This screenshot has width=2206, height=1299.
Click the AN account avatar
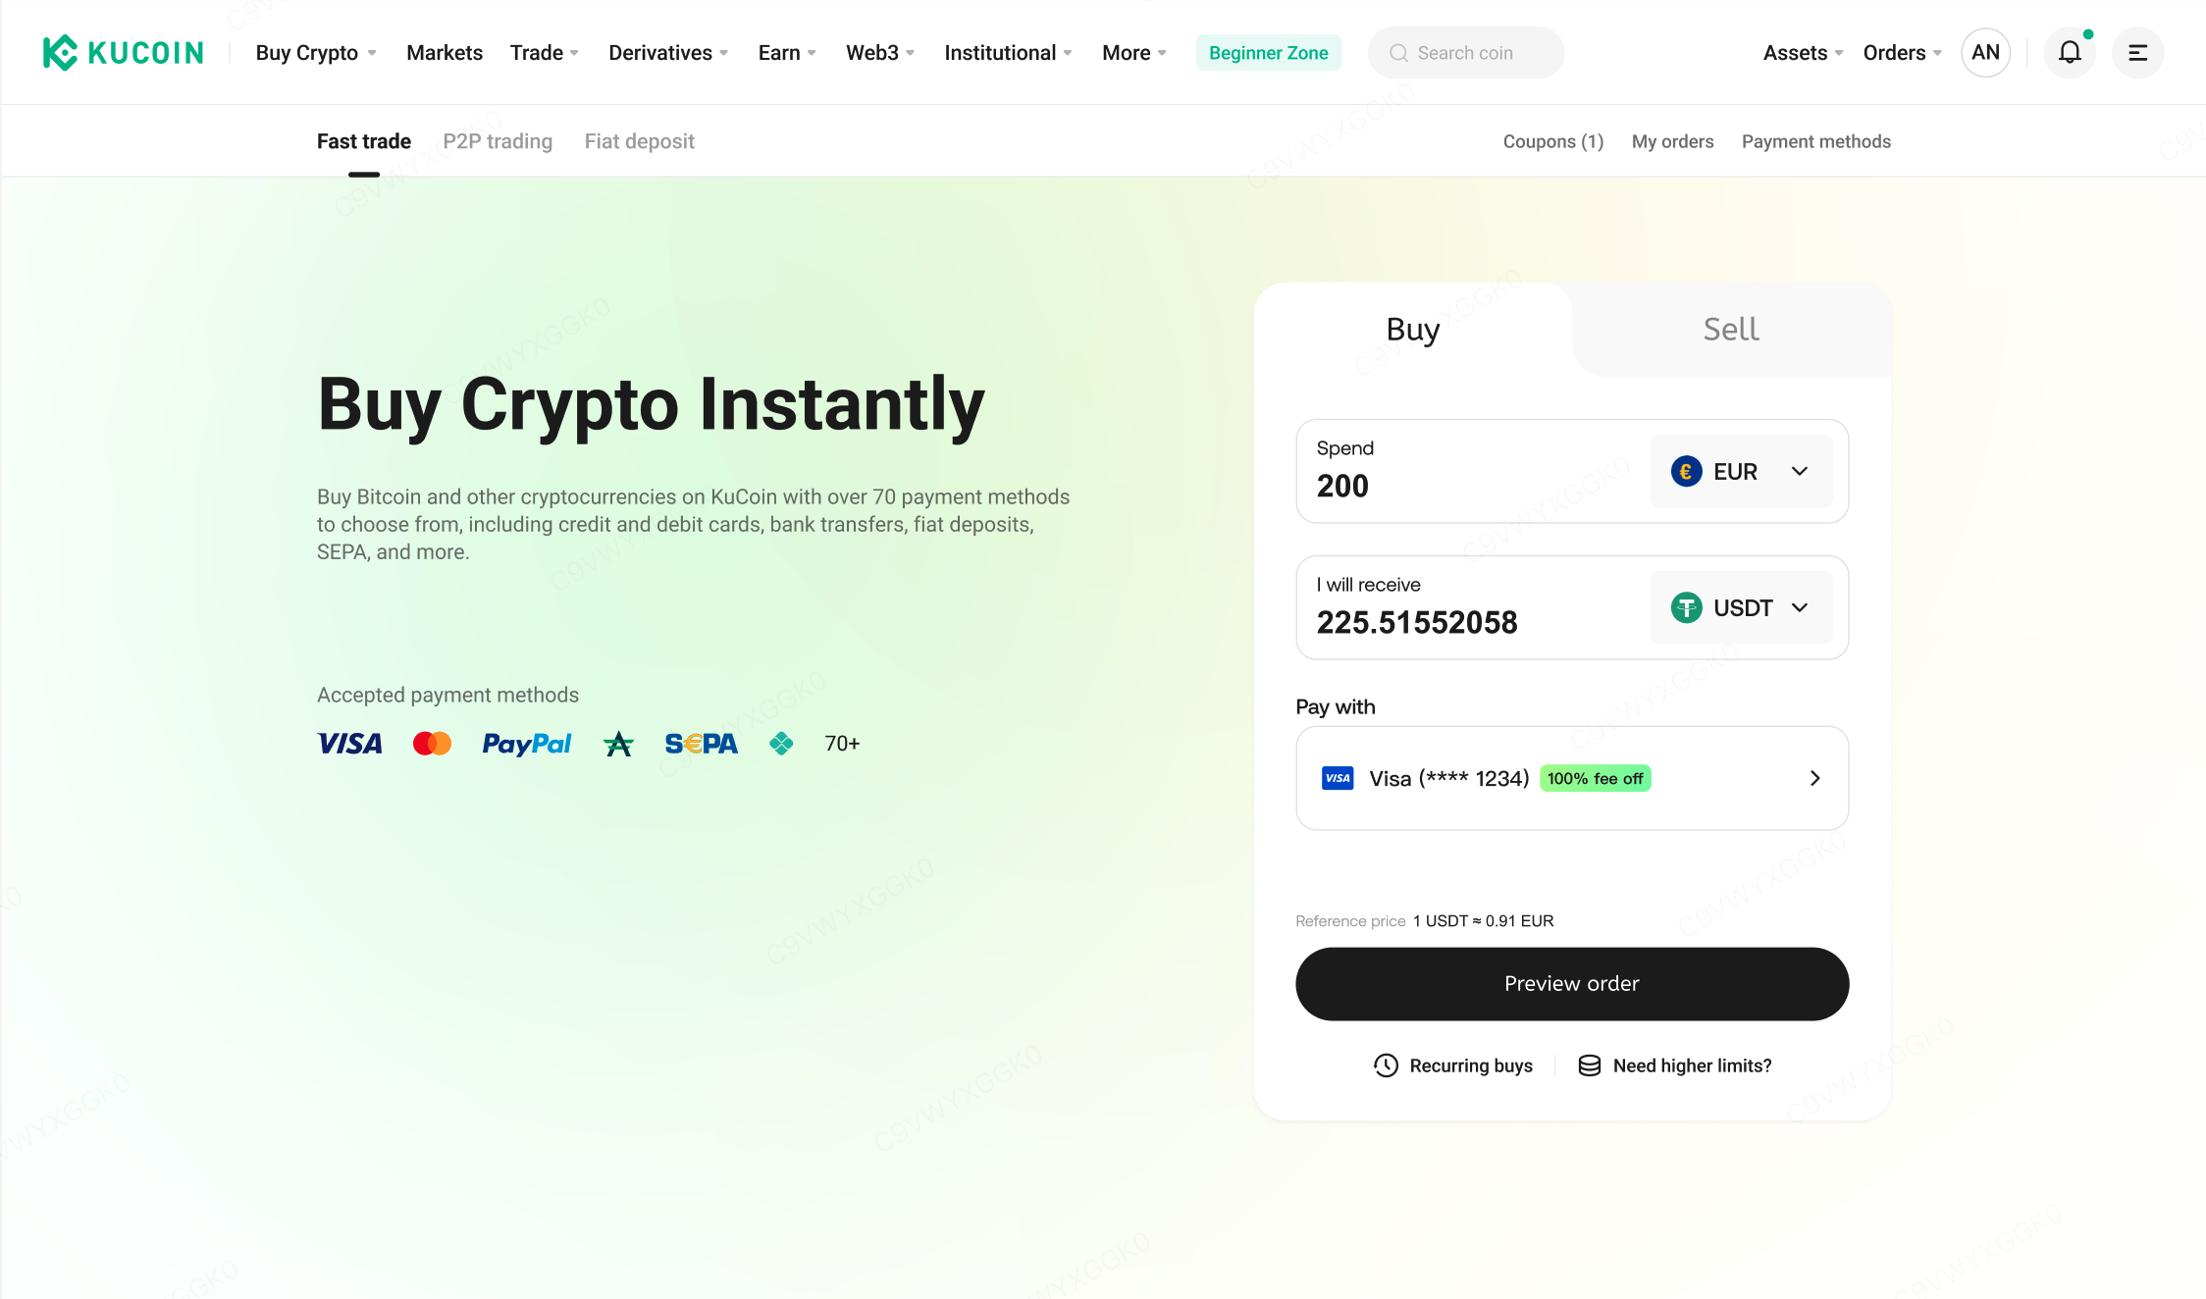point(1985,53)
